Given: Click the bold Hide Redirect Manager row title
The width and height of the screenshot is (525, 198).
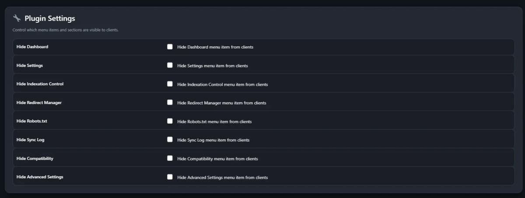Looking at the screenshot, I should tap(39, 103).
